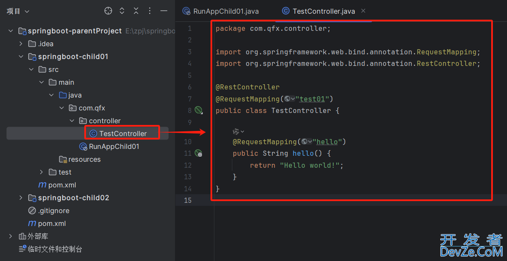Click the @RestController annotation on line 6
Screen dimensions: 507x261
point(248,87)
